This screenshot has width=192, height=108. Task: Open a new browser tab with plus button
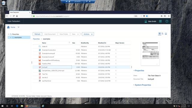[x=33, y=12]
